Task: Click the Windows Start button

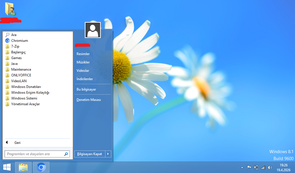Action: pyautogui.click(x=7, y=167)
